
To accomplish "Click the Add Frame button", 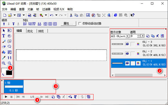I will click(x=53, y=97).
